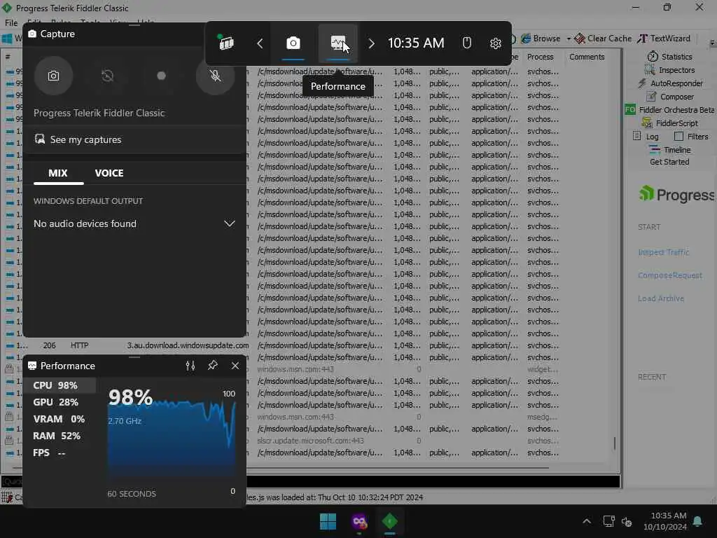Click the Load Archive link
The width and height of the screenshot is (717, 538).
661,298
